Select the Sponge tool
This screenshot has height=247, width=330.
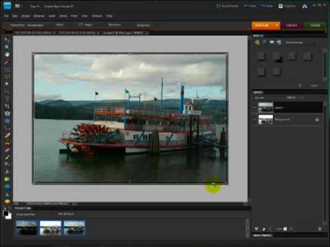pos(7,202)
